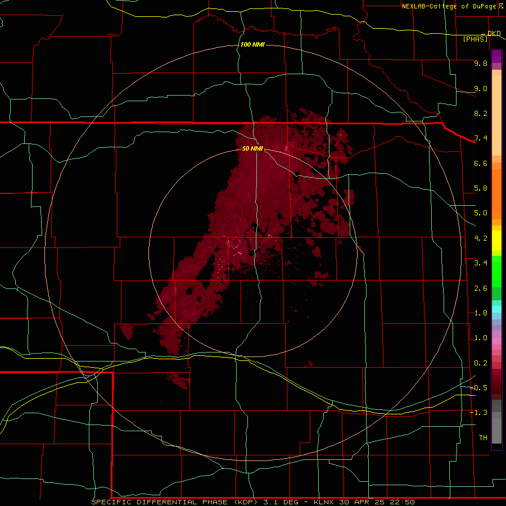Click the gray bottom segment of color bar
This screenshot has width=506, height=506.
496,431
